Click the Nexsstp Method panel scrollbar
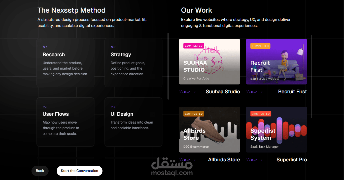Image resolution: width=344 pixels, height=180 pixels. pos(168,66)
